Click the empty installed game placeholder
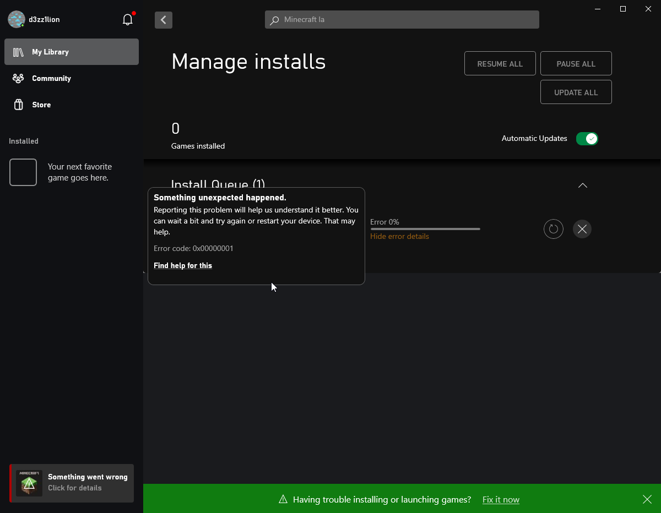The height and width of the screenshot is (513, 661). coord(23,172)
